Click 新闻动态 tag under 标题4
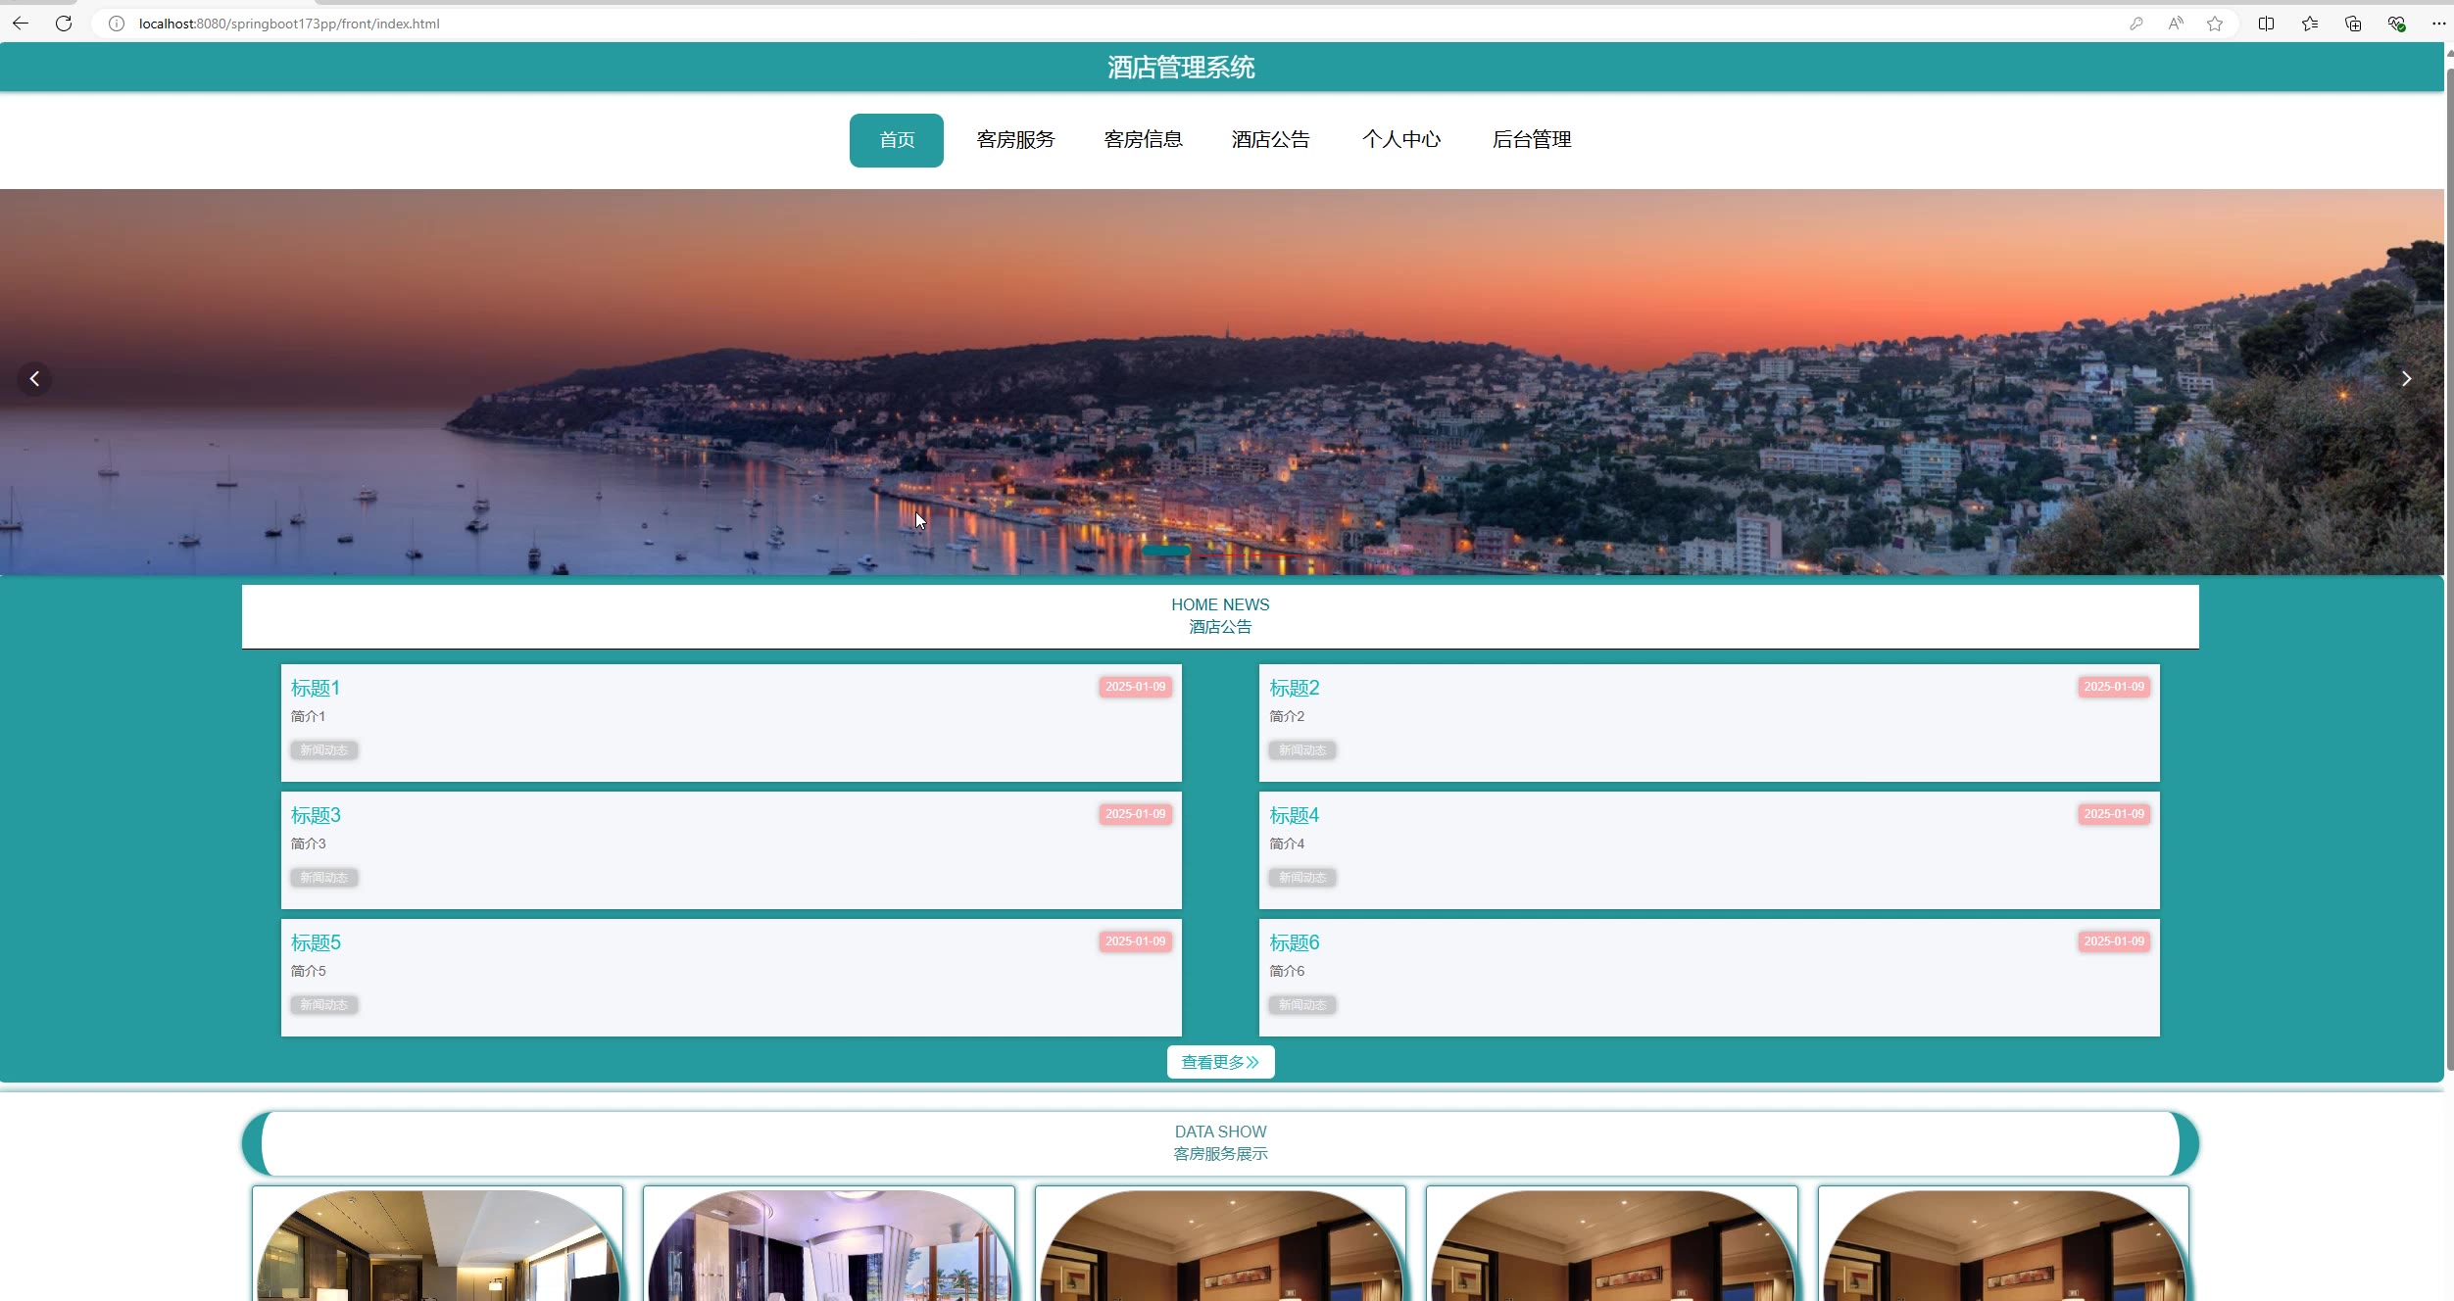 (1302, 878)
